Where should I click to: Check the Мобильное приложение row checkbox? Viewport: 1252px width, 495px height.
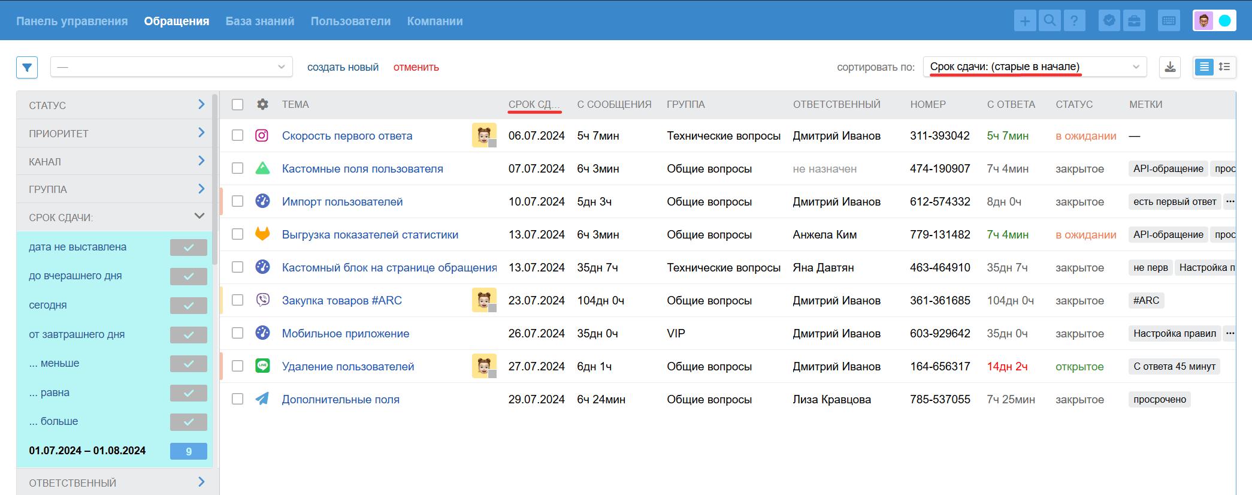[238, 333]
